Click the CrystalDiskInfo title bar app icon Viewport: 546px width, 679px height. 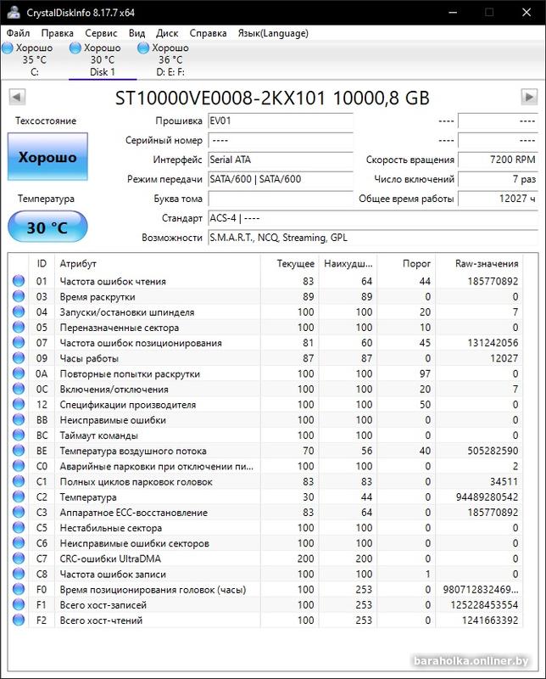(x=14, y=13)
